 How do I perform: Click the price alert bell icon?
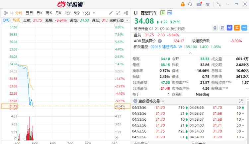215,28
